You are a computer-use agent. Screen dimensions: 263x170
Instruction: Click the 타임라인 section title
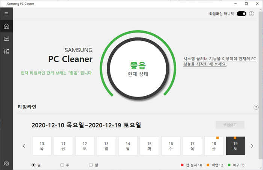pos(27,107)
